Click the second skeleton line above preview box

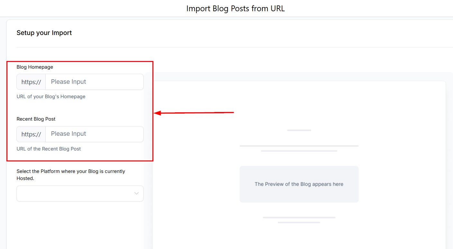299,151
